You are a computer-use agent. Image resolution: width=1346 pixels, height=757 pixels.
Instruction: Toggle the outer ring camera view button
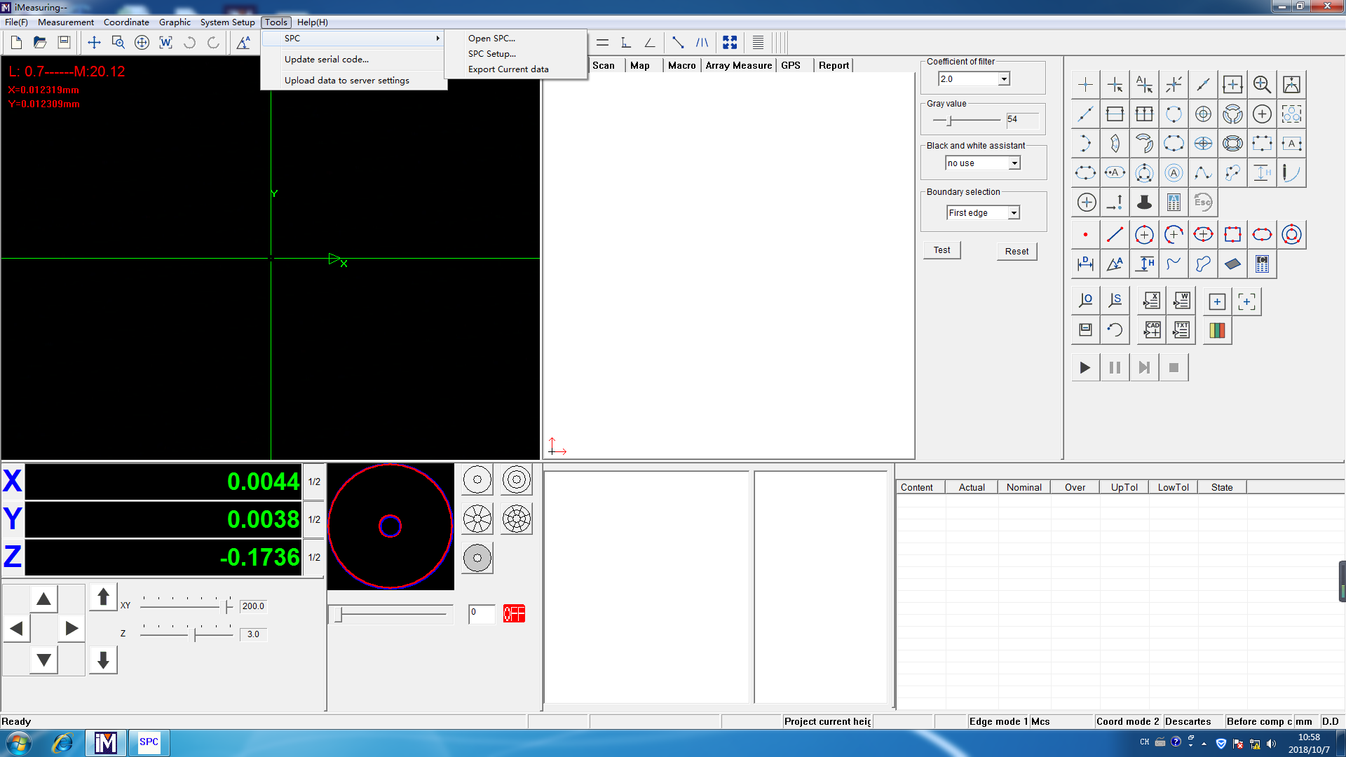478,479
